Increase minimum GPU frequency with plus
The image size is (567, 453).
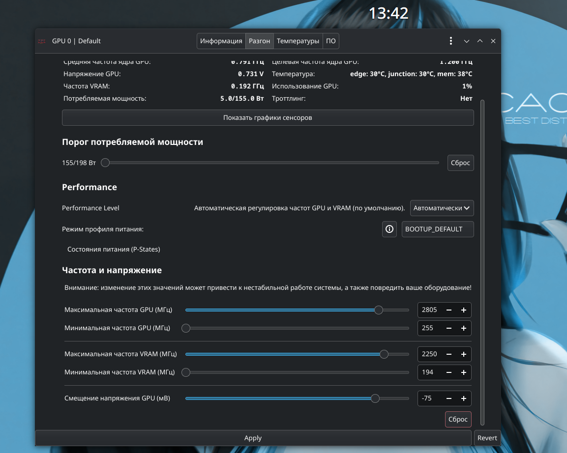coord(464,328)
